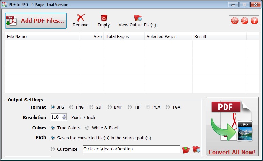The height and width of the screenshot is (161, 263).
Task: Click the Total Pages column header
Action: 124,37
